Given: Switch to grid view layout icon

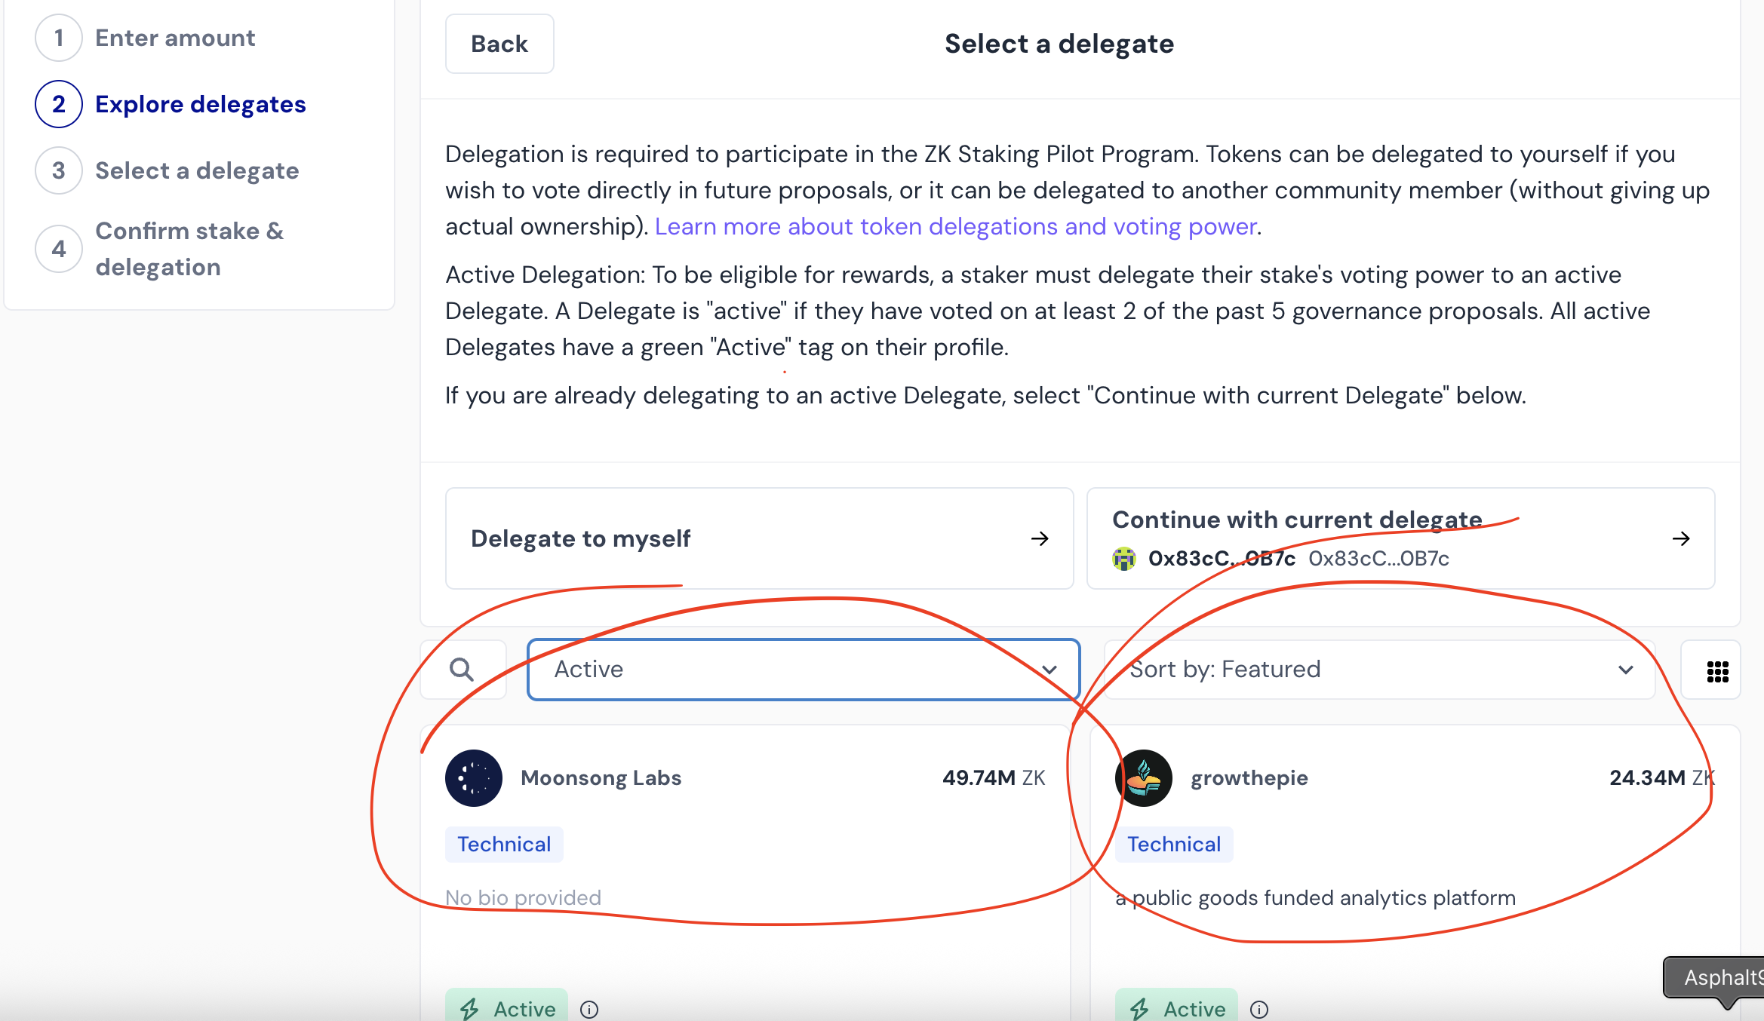Looking at the screenshot, I should coord(1717,671).
